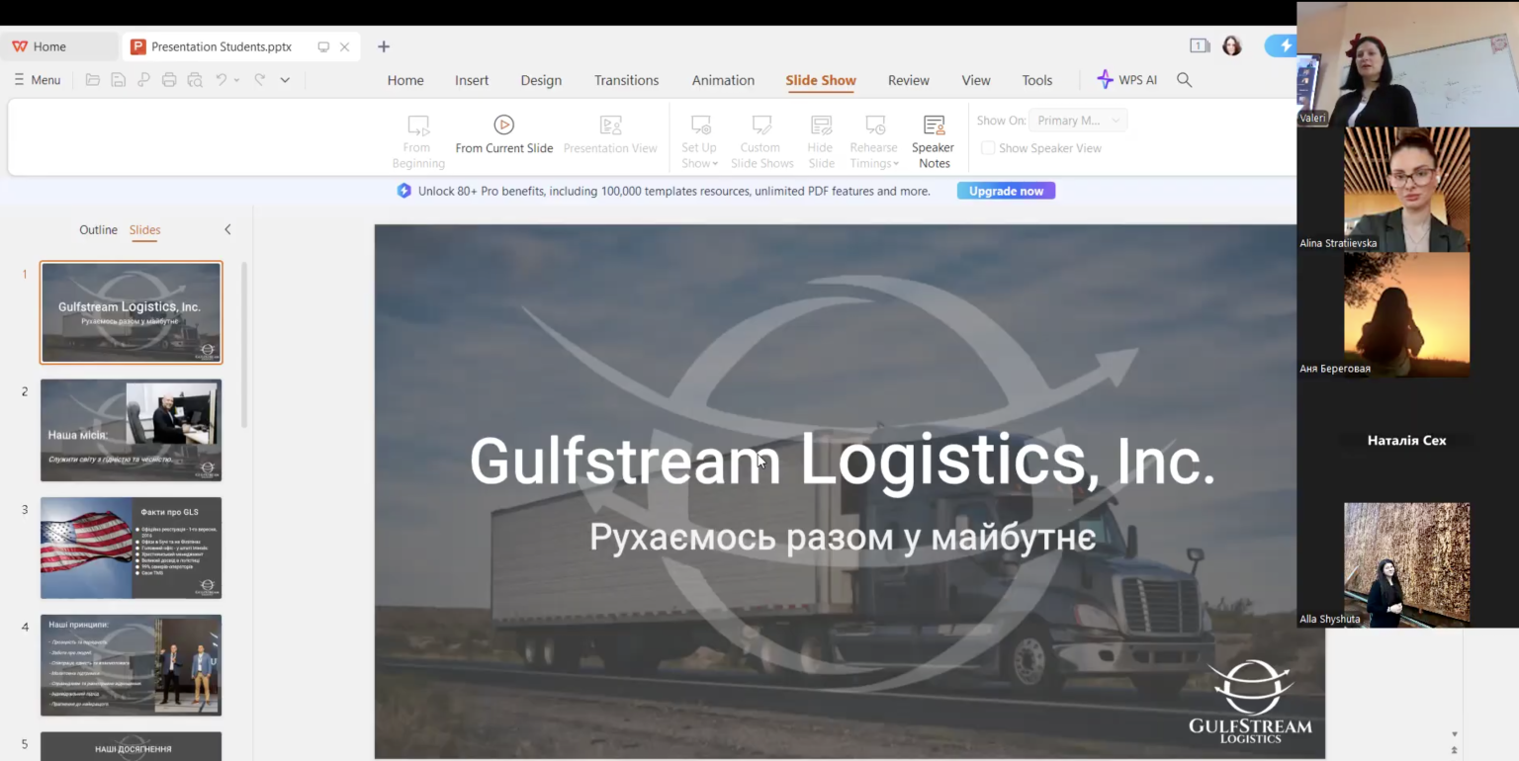Select Alla Shyshuta's video tile
The width and height of the screenshot is (1519, 761).
tap(1406, 565)
